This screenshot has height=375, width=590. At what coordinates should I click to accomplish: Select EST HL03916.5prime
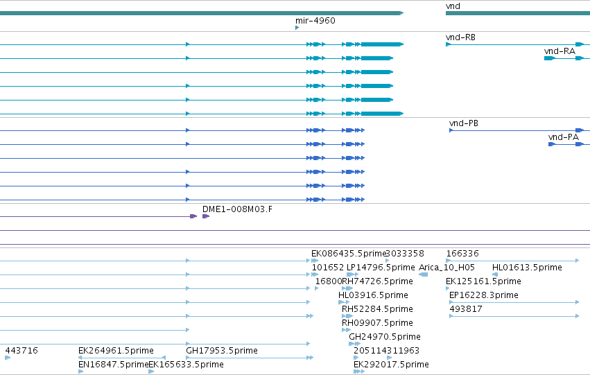point(373,295)
